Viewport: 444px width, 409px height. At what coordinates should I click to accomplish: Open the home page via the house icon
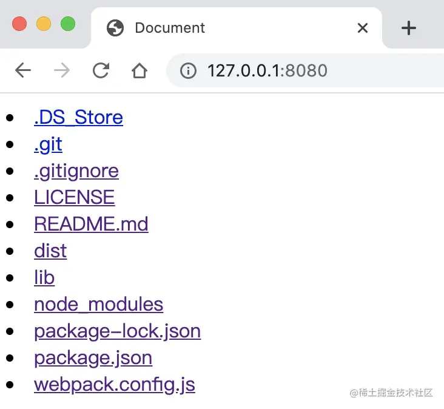(140, 70)
